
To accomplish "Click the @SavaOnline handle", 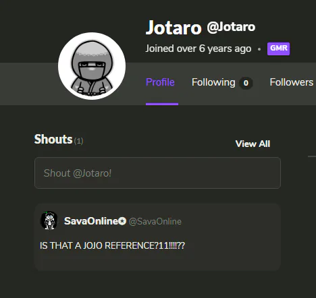I will (155, 222).
